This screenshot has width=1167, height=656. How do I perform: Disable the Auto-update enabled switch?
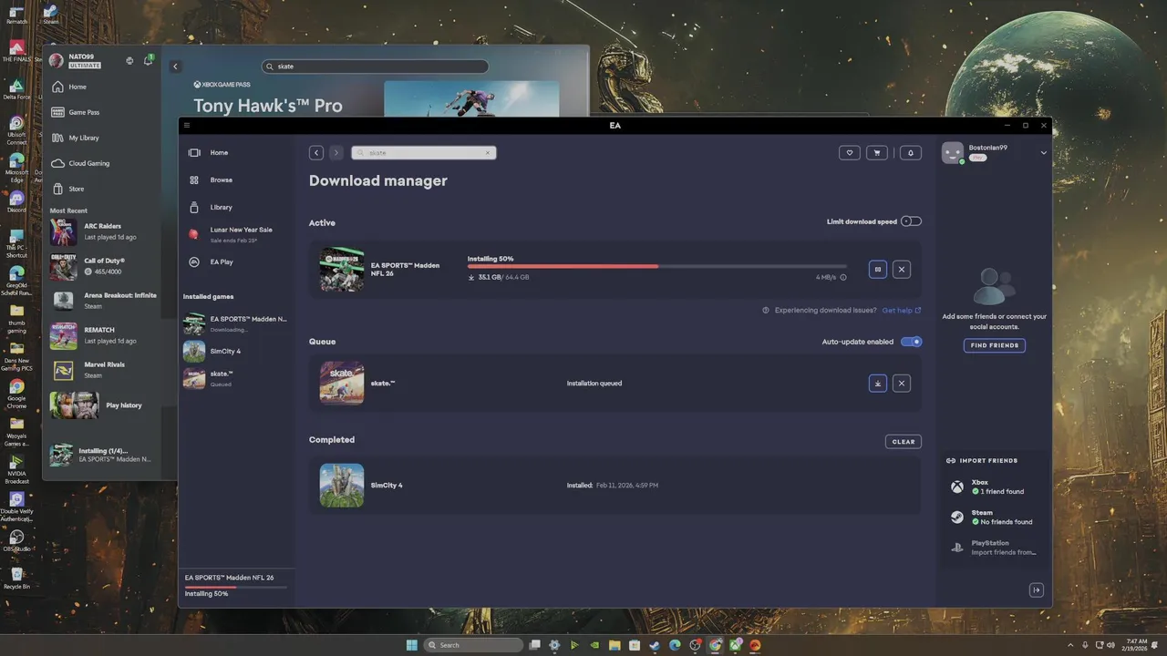[x=911, y=342]
